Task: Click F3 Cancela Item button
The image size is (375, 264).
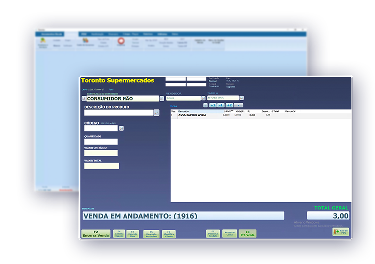Action: (132, 234)
